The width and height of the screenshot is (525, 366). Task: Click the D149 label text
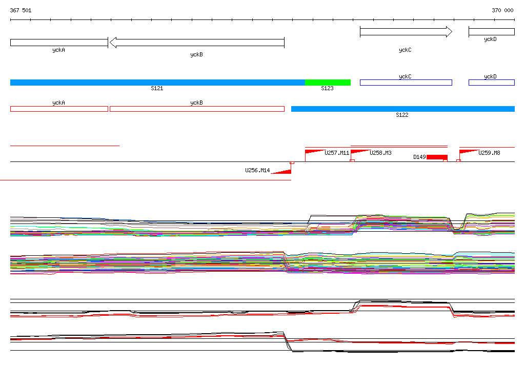(419, 157)
